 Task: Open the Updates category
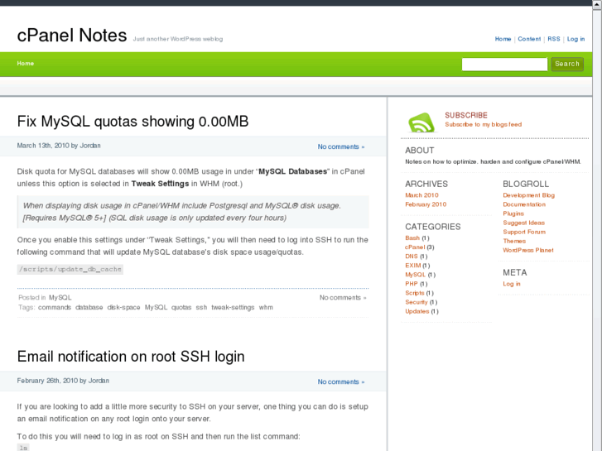coord(417,311)
